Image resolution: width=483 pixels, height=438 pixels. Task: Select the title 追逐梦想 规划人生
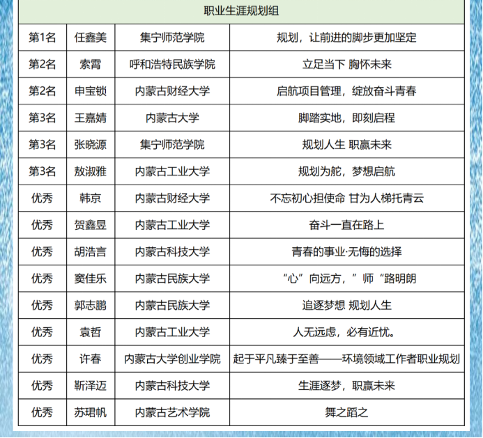(x=346, y=305)
